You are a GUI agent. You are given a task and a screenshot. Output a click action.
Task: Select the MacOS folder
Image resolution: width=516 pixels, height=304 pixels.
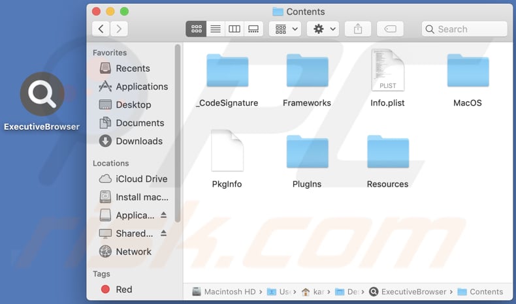click(x=468, y=80)
